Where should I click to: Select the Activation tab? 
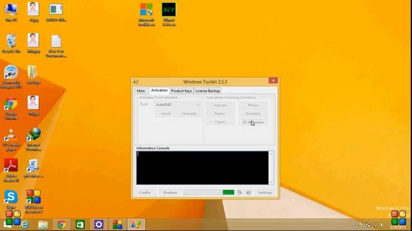coord(159,90)
